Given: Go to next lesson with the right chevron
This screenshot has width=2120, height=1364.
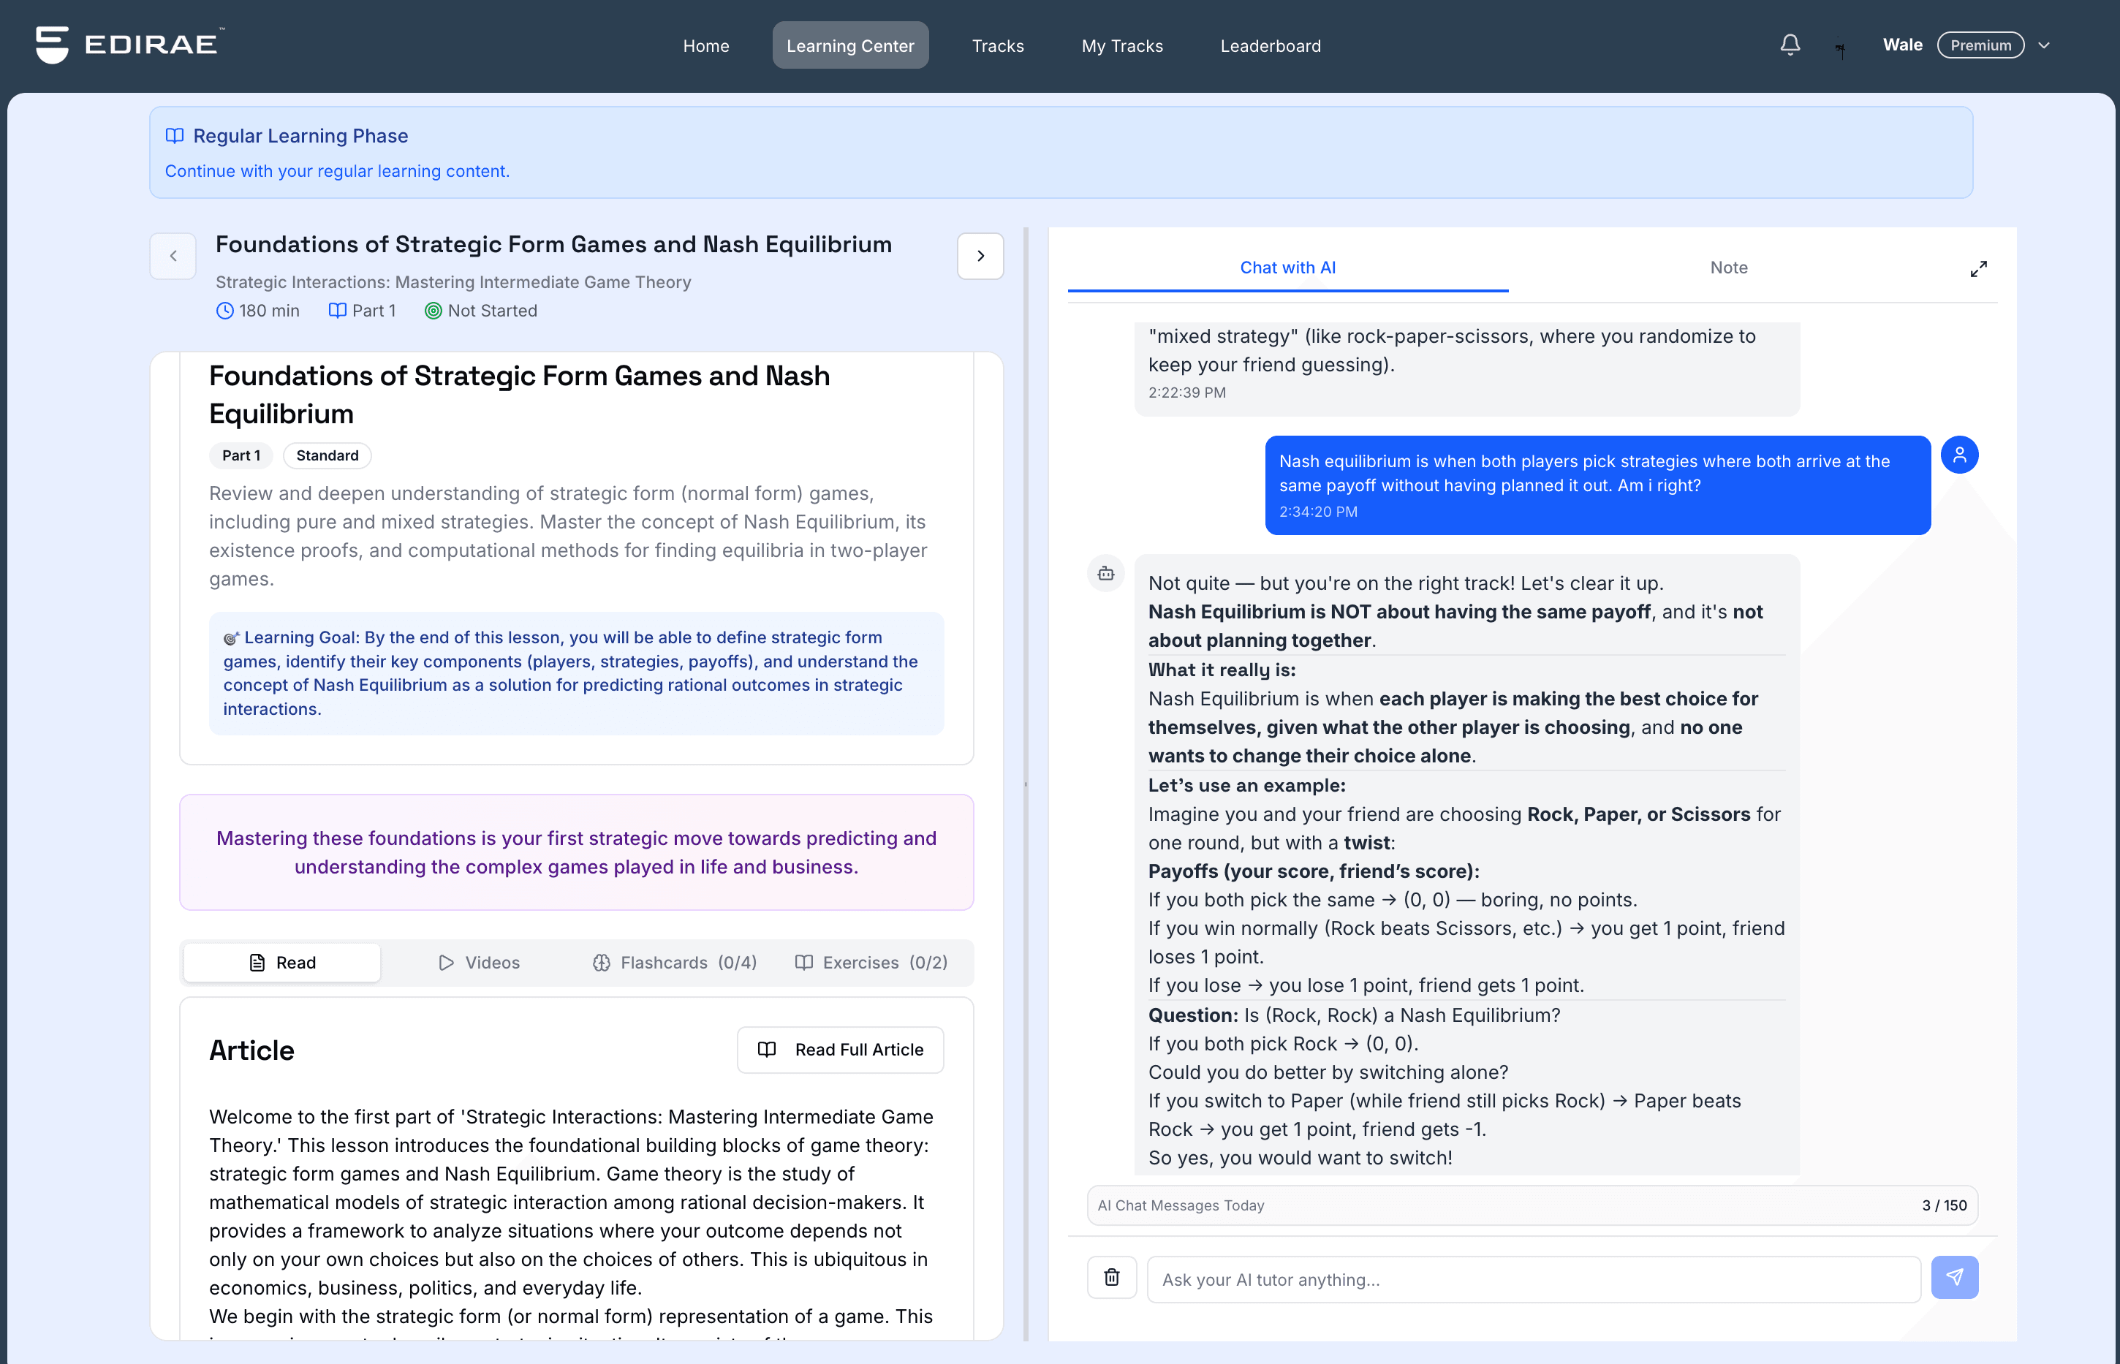Looking at the screenshot, I should (x=980, y=256).
